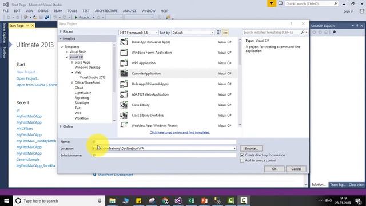This screenshot has height=206, width=366.
Task: Open Solution Explorer properties wrench icon
Action: pos(334,32)
